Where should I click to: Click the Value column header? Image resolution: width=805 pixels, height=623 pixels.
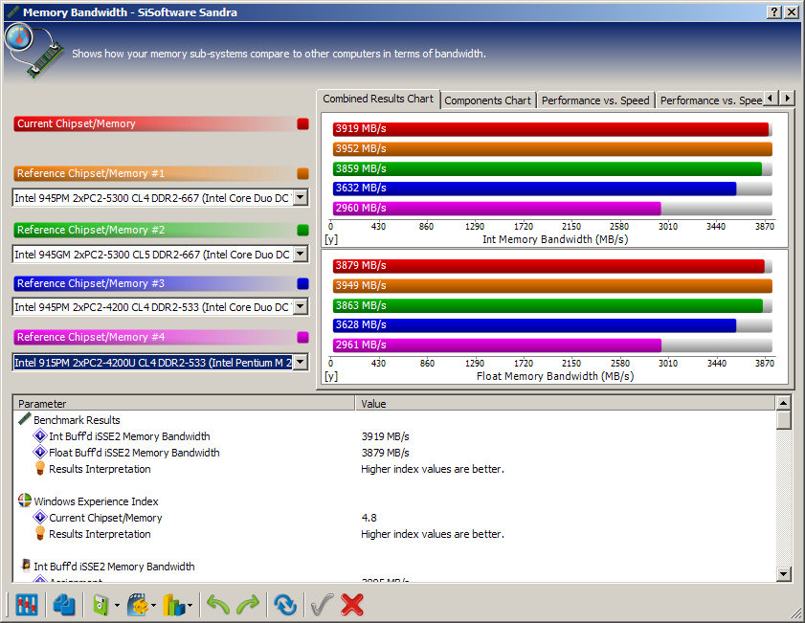click(566, 403)
